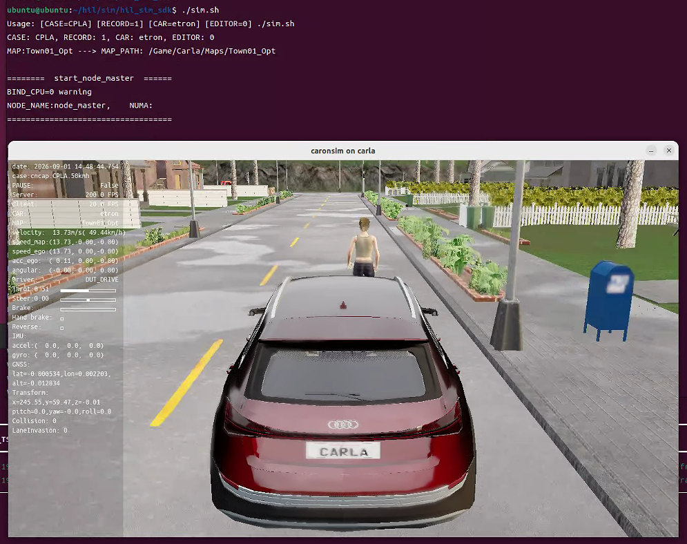Click the speed_ego values line
Image resolution: width=687 pixels, height=544 pixels.
(65, 251)
